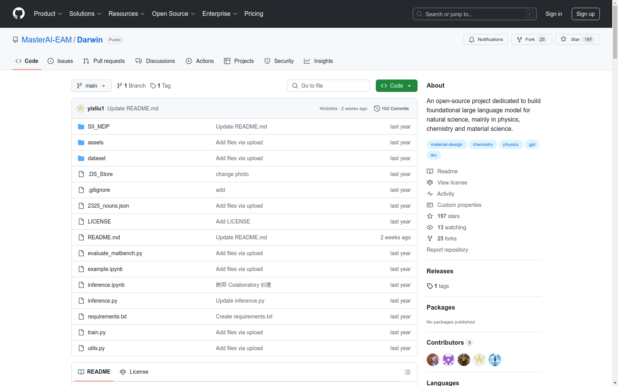The image size is (618, 386).
Task: Open evaluate_matbench.py file
Action: click(115, 253)
